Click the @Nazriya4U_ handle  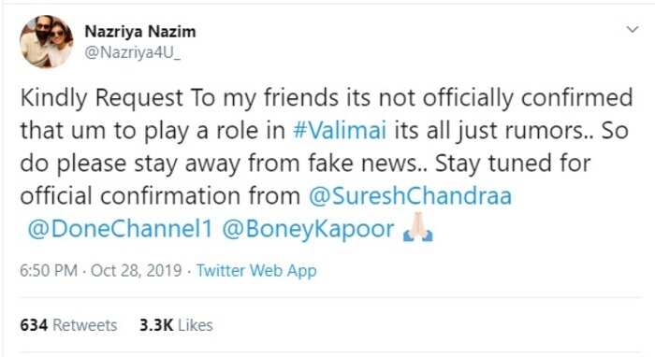pyautogui.click(x=133, y=53)
